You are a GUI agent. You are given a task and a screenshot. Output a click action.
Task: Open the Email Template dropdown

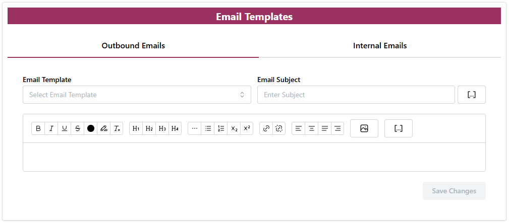coord(137,95)
